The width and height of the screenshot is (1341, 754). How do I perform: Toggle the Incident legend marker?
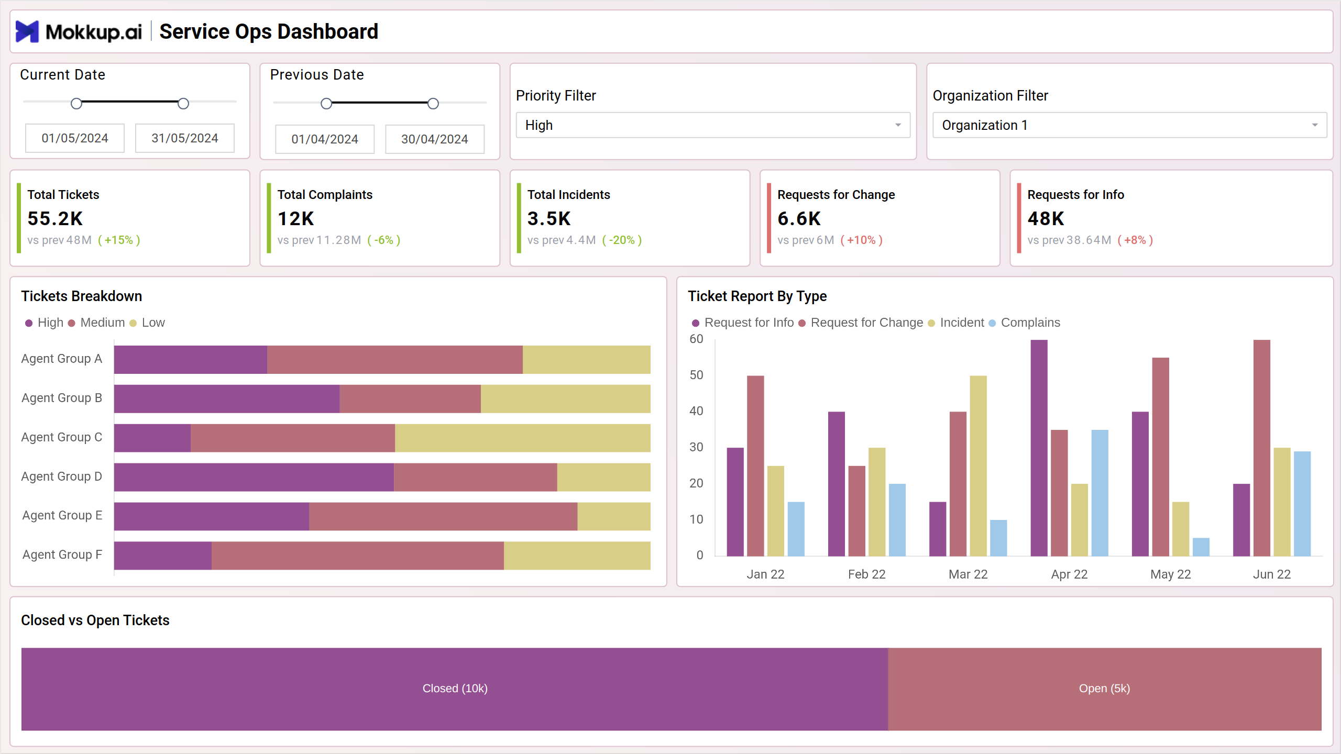point(931,323)
